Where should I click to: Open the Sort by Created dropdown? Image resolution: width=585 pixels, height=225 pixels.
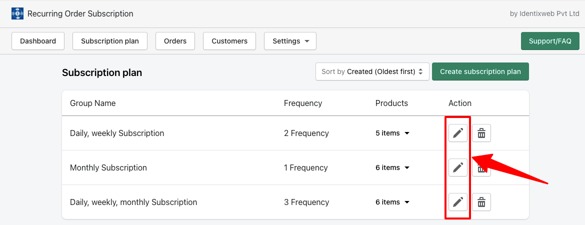(x=372, y=71)
